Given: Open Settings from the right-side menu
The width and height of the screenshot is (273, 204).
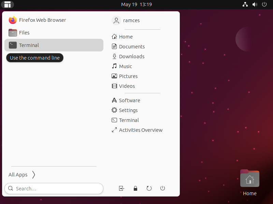Looking at the screenshot, I should pyautogui.click(x=129, y=110).
